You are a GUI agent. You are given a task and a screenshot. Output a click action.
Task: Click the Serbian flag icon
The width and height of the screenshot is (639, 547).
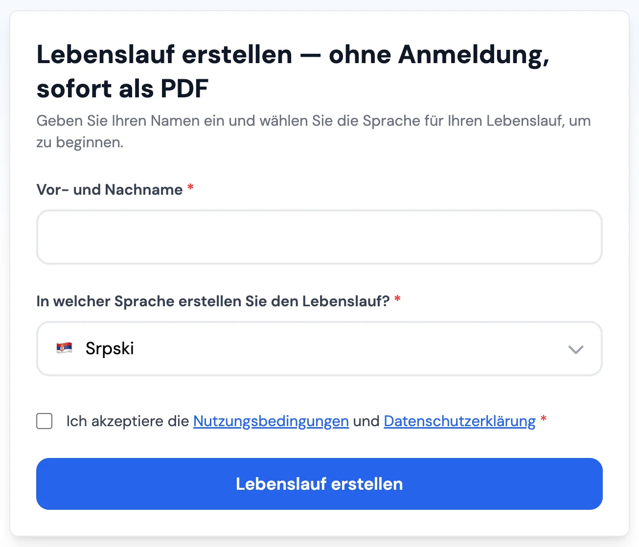coord(64,348)
